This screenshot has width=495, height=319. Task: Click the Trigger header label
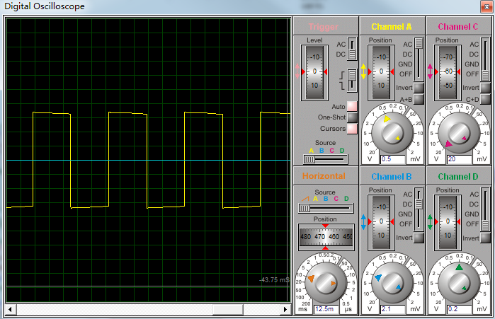point(324,27)
